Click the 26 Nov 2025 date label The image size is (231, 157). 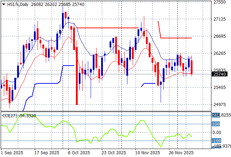(x=181, y=153)
